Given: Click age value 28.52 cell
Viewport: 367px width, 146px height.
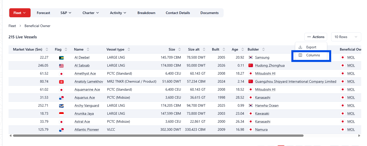Looking at the screenshot, I should pos(240,97).
